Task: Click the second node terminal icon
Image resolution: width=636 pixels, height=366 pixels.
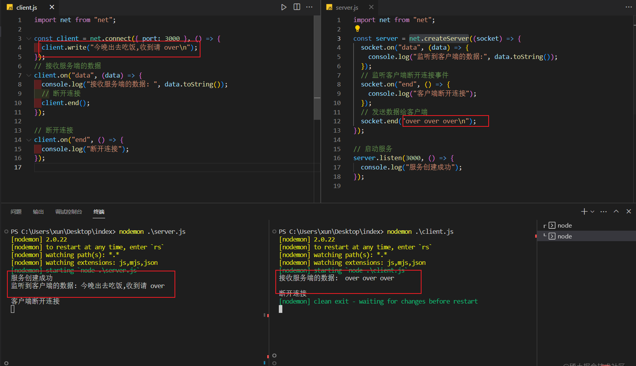Action: click(552, 236)
